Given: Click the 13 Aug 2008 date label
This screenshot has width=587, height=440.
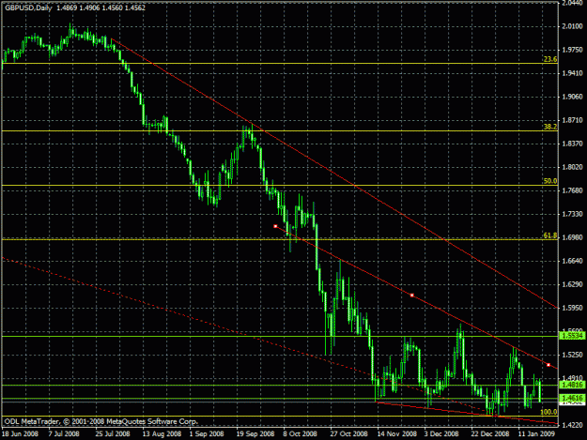Looking at the screenshot, I should [x=162, y=433].
